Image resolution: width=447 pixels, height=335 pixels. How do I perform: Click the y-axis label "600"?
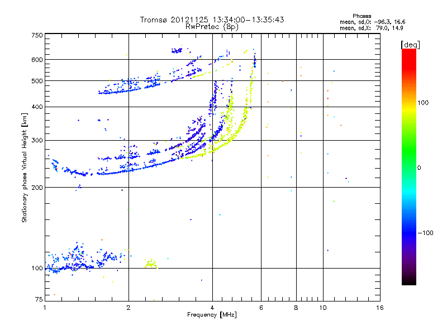[37, 60]
